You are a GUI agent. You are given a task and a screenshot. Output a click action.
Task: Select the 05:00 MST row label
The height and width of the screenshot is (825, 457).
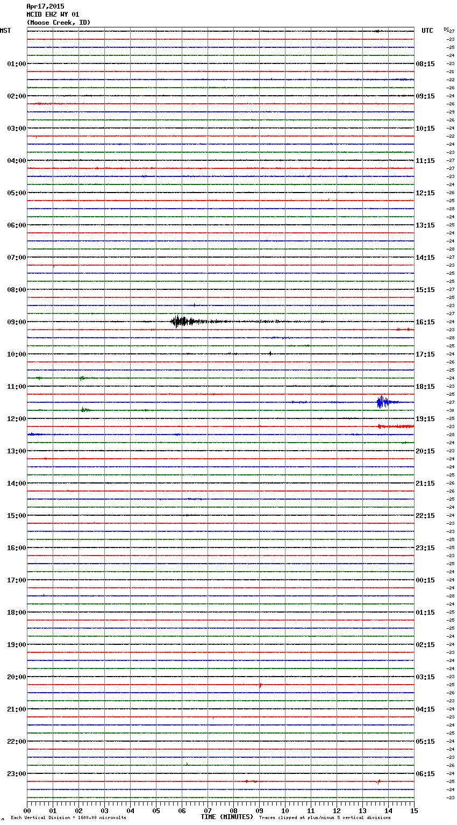pos(17,193)
